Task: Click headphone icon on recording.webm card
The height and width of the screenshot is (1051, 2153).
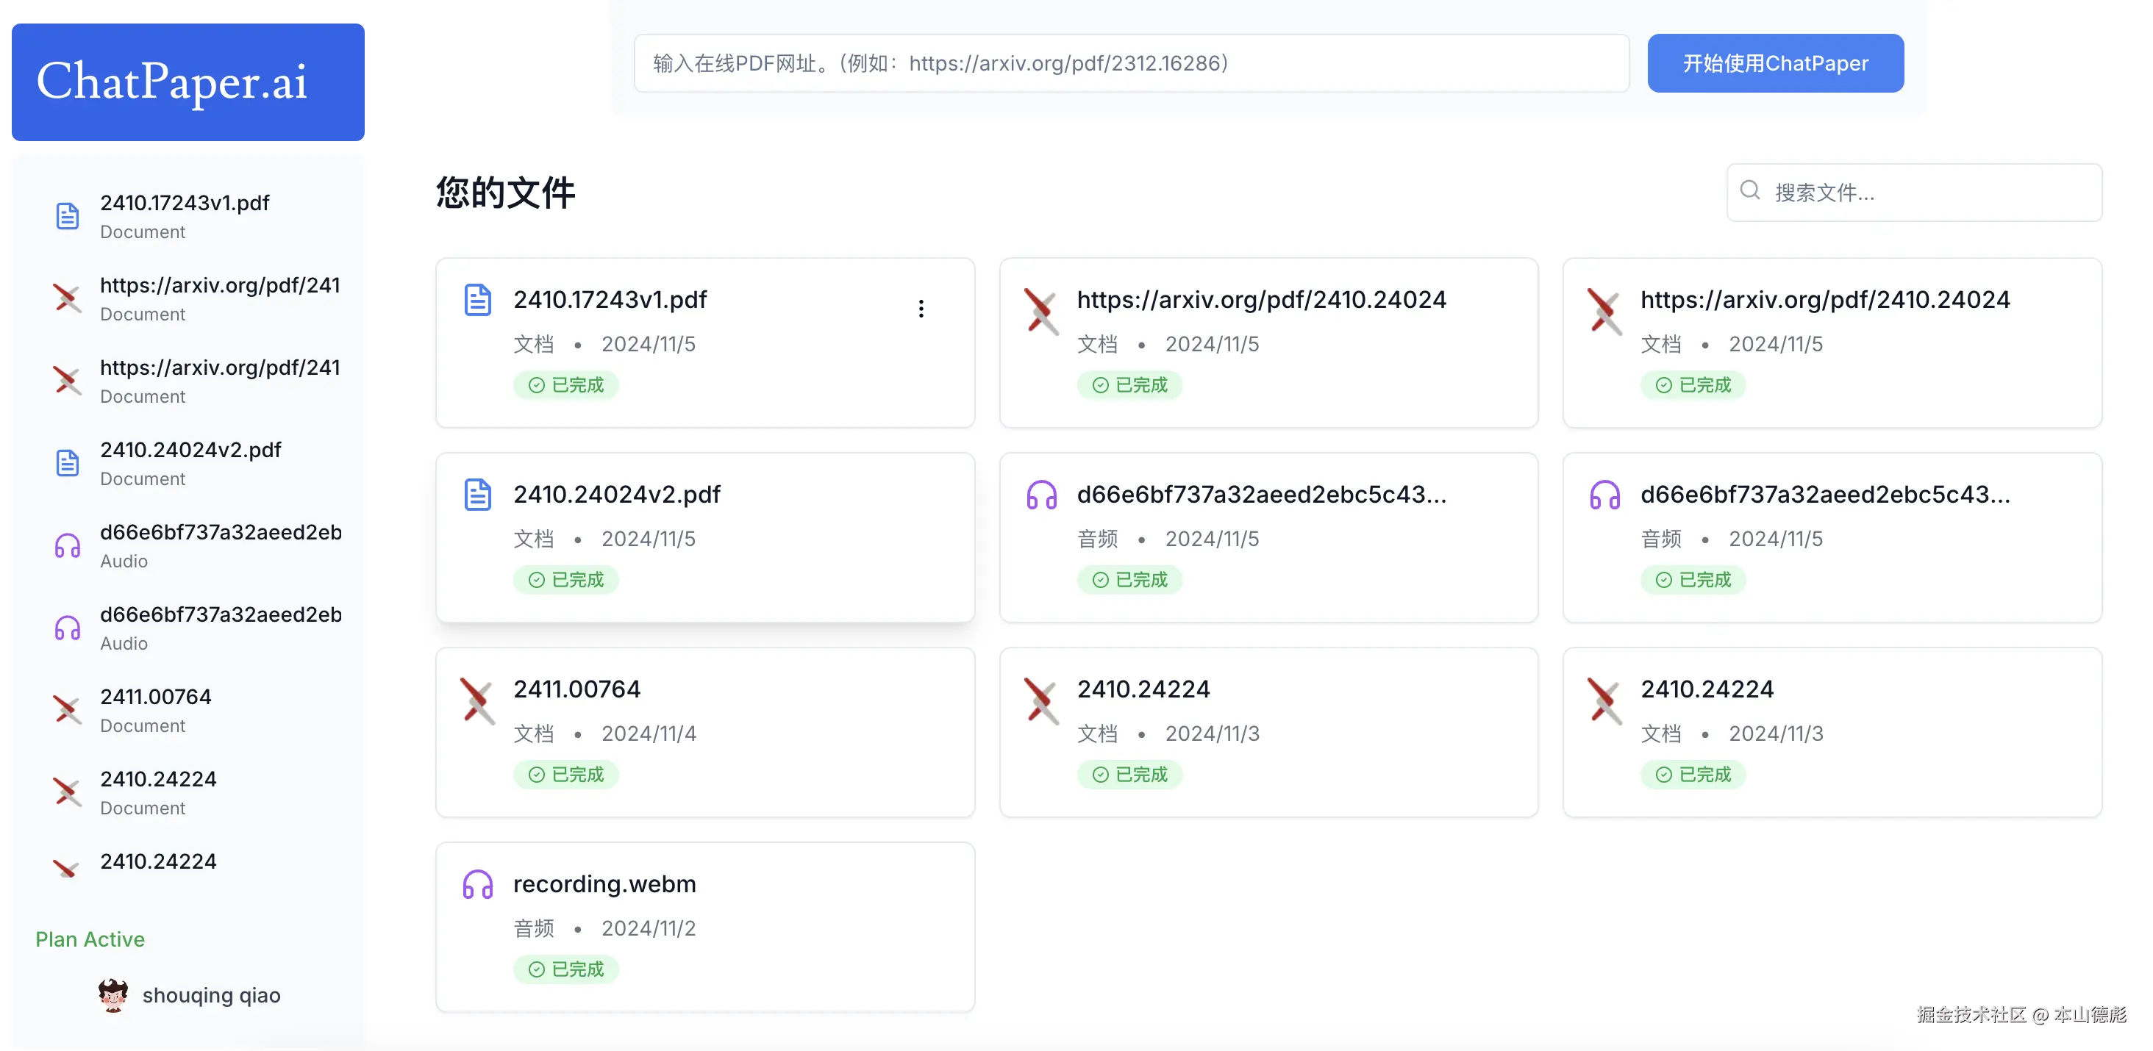Action: [477, 884]
